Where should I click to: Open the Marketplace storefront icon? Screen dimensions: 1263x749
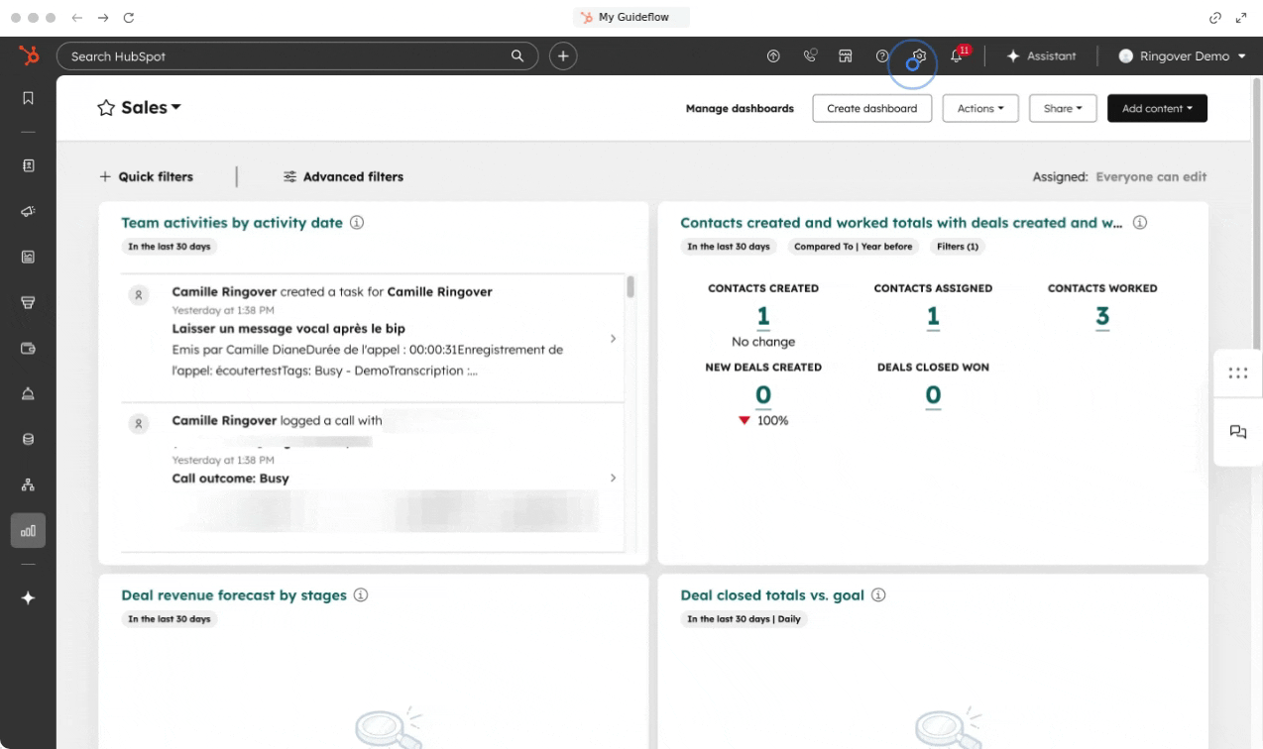[846, 56]
